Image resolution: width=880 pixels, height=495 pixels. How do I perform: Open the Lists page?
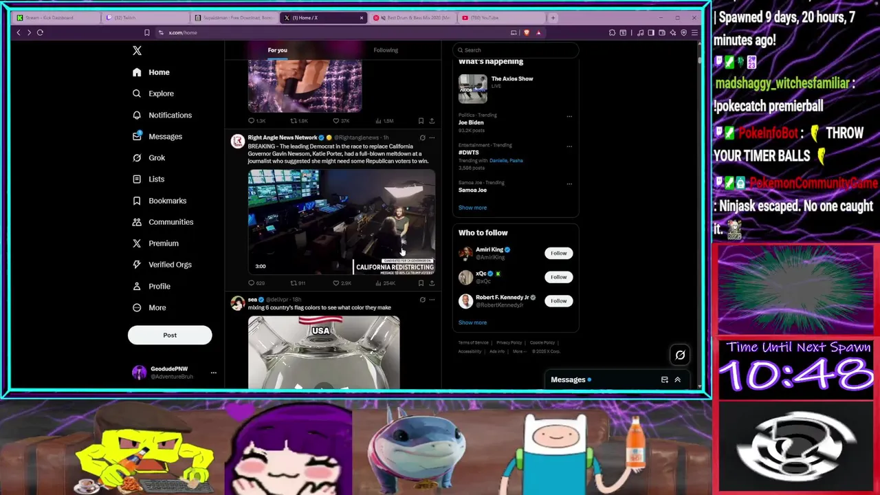point(148,179)
